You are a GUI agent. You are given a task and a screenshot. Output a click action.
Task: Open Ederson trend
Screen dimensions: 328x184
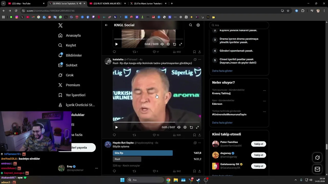tap(217, 104)
